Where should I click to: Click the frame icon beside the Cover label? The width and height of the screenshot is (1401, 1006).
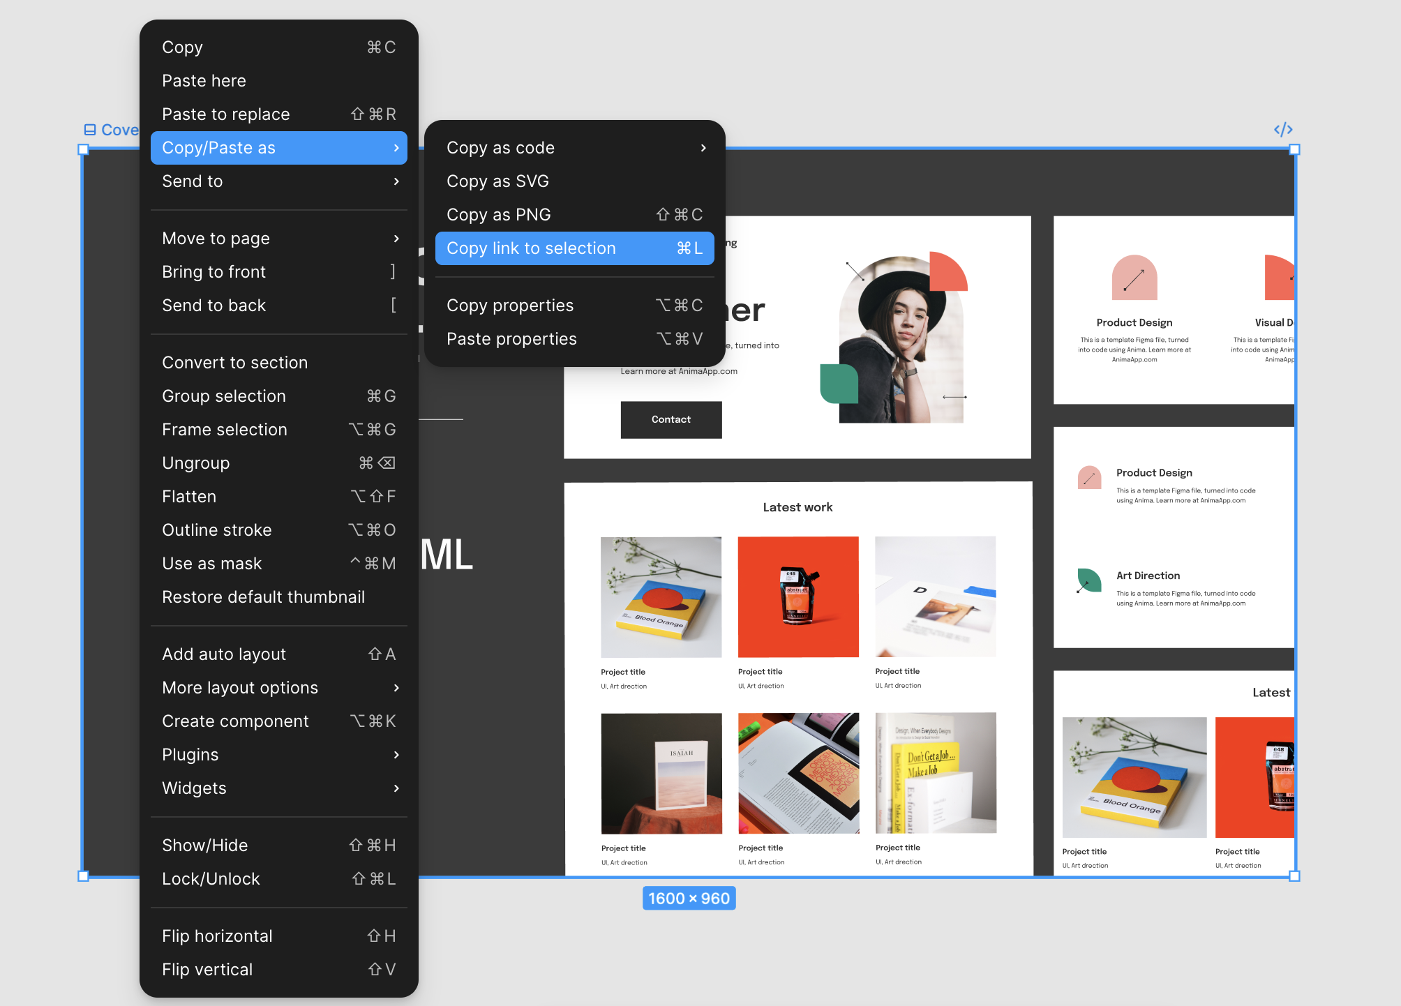pyautogui.click(x=89, y=129)
